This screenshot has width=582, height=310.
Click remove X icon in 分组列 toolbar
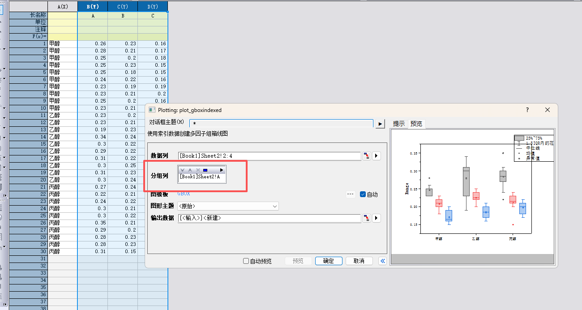point(197,170)
